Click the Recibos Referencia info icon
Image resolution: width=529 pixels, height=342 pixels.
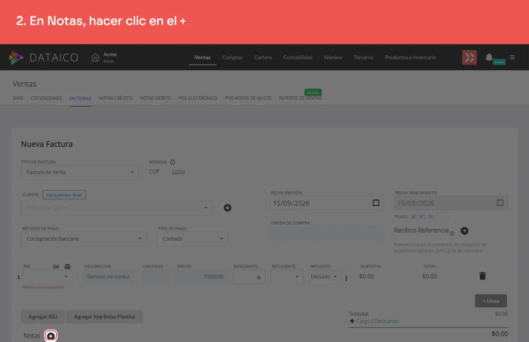click(x=452, y=234)
